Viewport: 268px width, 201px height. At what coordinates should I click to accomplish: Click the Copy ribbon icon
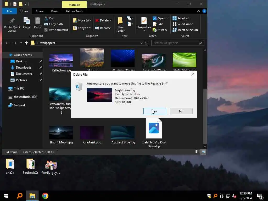pos(26,23)
